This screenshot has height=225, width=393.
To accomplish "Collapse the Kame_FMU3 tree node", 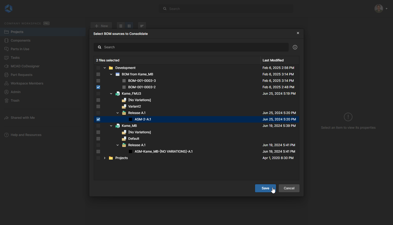I will point(111,94).
